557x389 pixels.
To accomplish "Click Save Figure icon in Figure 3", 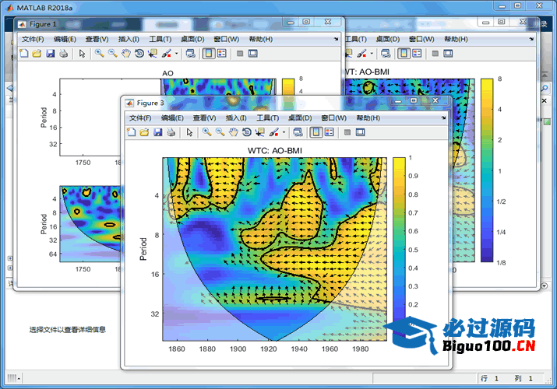I will (x=157, y=132).
